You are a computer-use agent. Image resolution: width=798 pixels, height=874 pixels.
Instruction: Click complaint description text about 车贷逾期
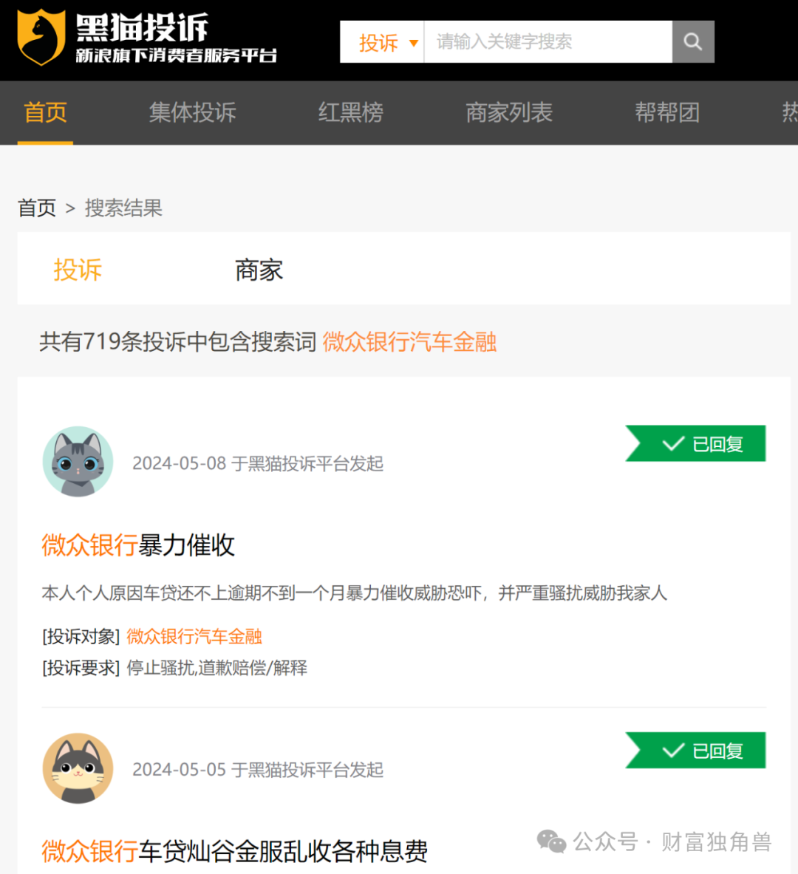354,593
